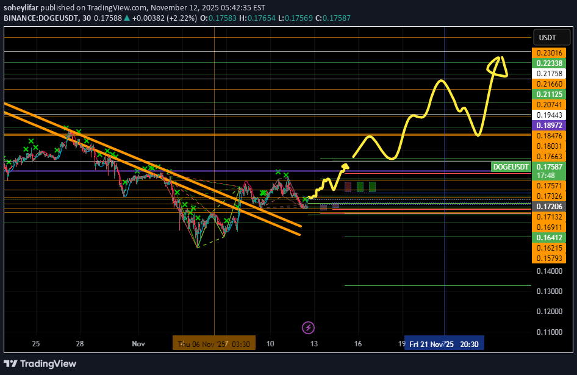Click the gray 0.17206 price label
577x375 pixels.
tap(549, 207)
